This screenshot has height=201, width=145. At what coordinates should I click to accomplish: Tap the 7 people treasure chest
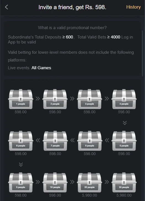[x=55, y=141]
